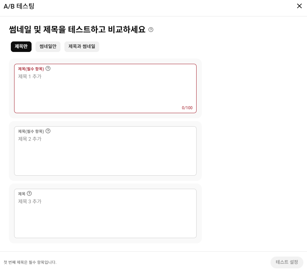Click the 첫 번째 제목은 필수 항목입니다 message
This screenshot has width=307, height=271.
coord(30,262)
